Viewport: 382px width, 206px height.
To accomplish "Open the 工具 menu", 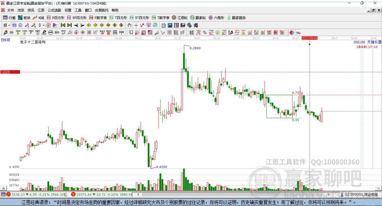I will 78,10.
